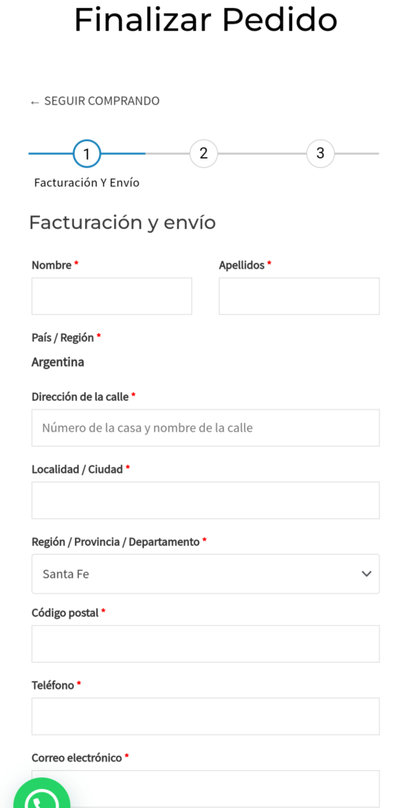Click the Correo electrónico field

205,789
